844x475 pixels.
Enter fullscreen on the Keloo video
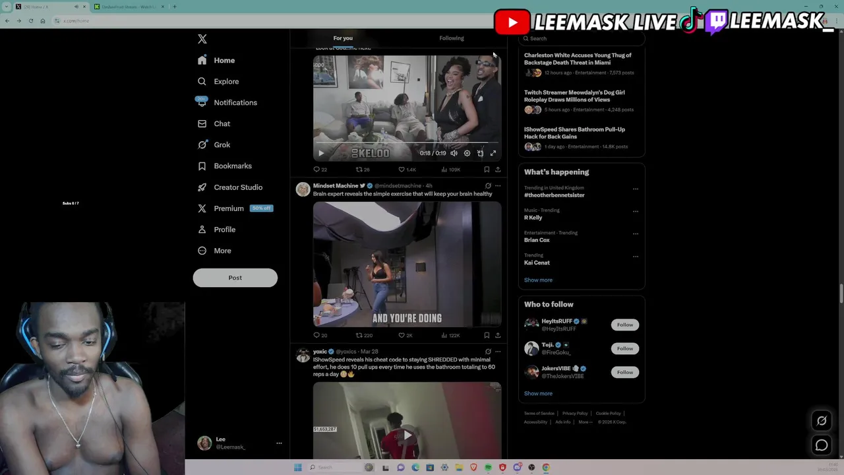[493, 153]
